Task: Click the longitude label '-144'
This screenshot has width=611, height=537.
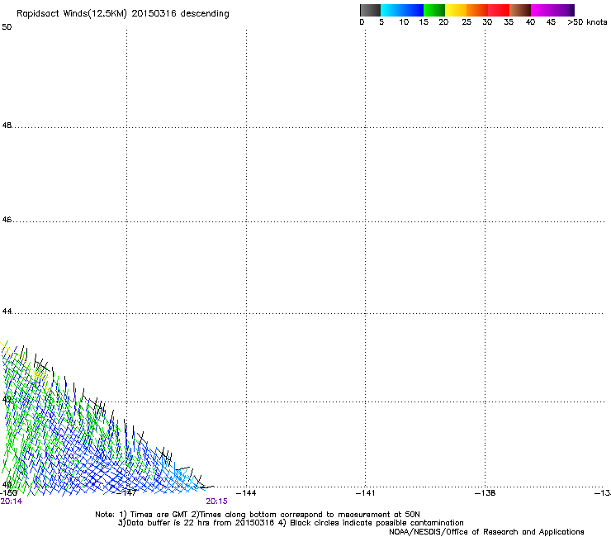Action: tap(246, 493)
